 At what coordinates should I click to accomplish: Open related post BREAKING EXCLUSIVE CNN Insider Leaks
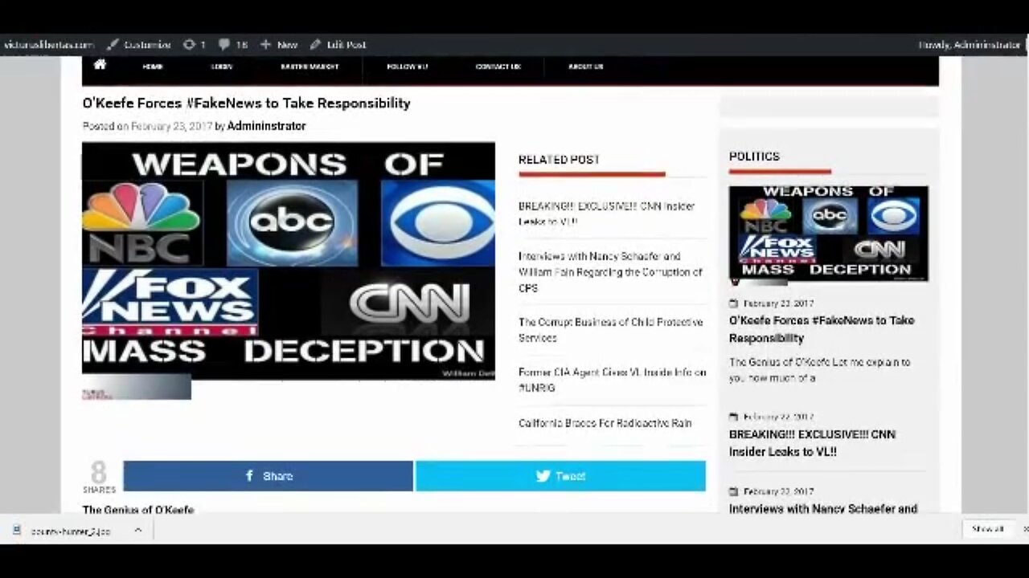[606, 214]
